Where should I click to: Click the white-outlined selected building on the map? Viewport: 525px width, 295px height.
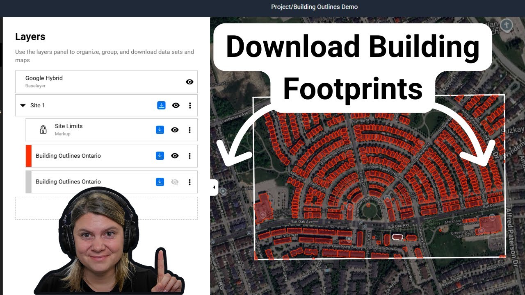pyautogui.click(x=397, y=236)
